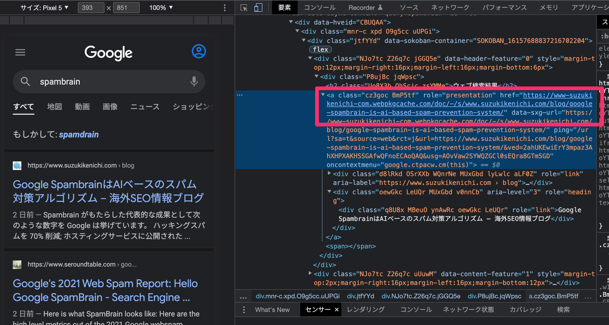Select the 地図 search filter

[x=55, y=107]
